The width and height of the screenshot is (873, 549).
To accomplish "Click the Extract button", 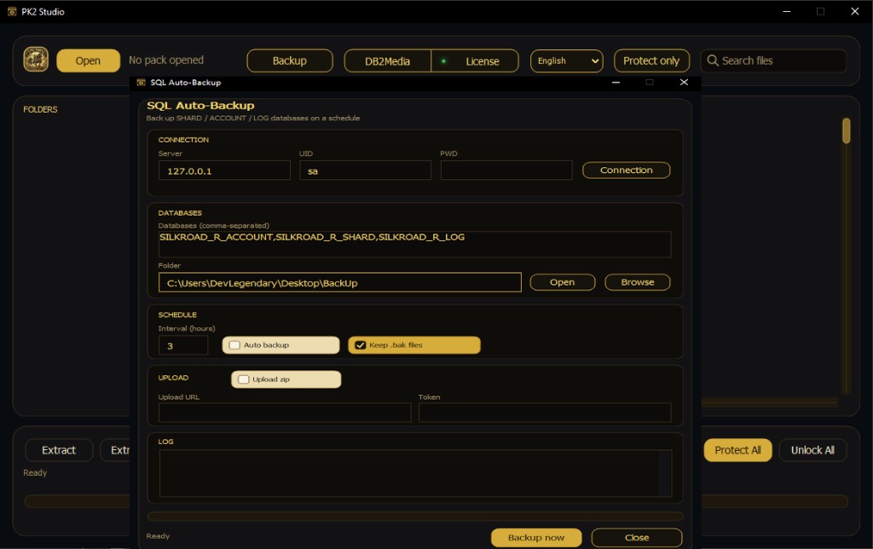I will pos(59,450).
